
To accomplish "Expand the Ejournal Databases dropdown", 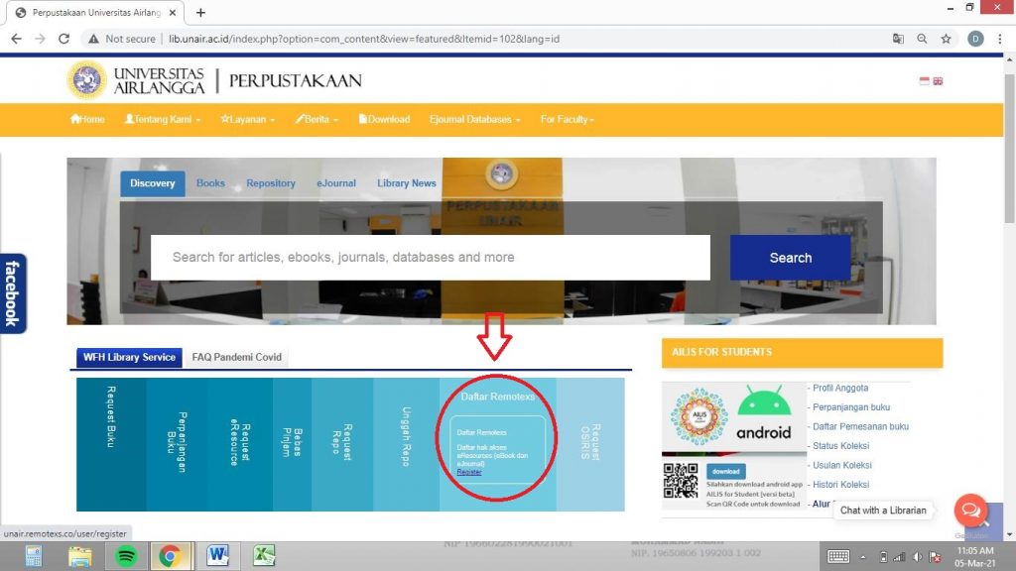I will coord(475,119).
